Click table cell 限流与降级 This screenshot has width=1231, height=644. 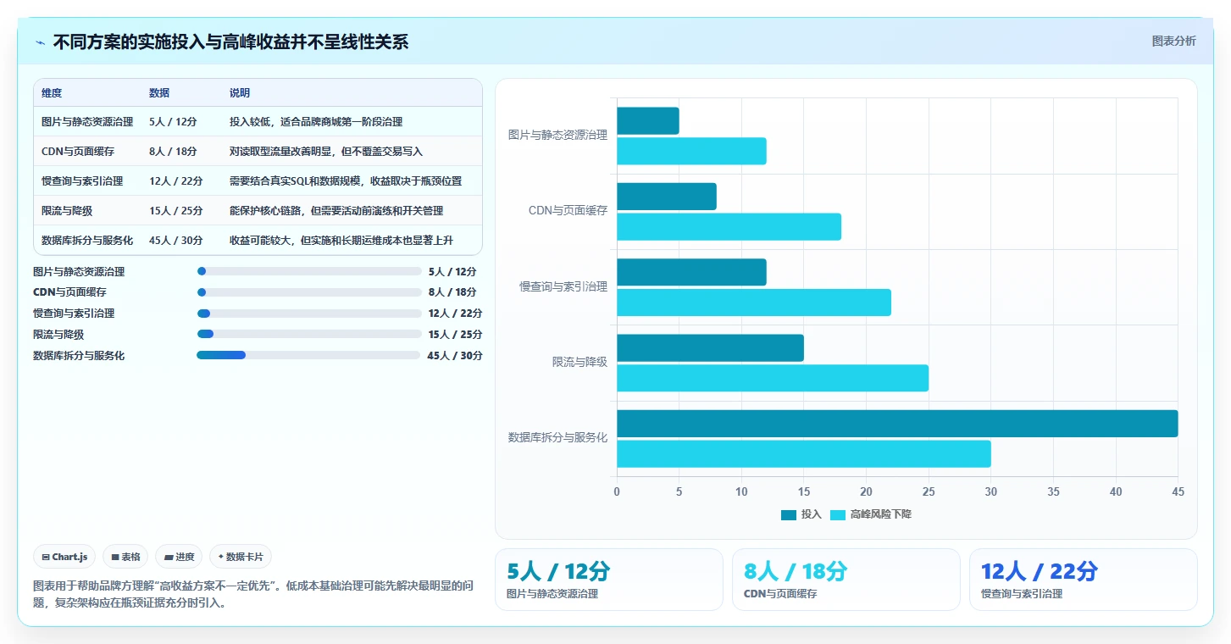[67, 211]
